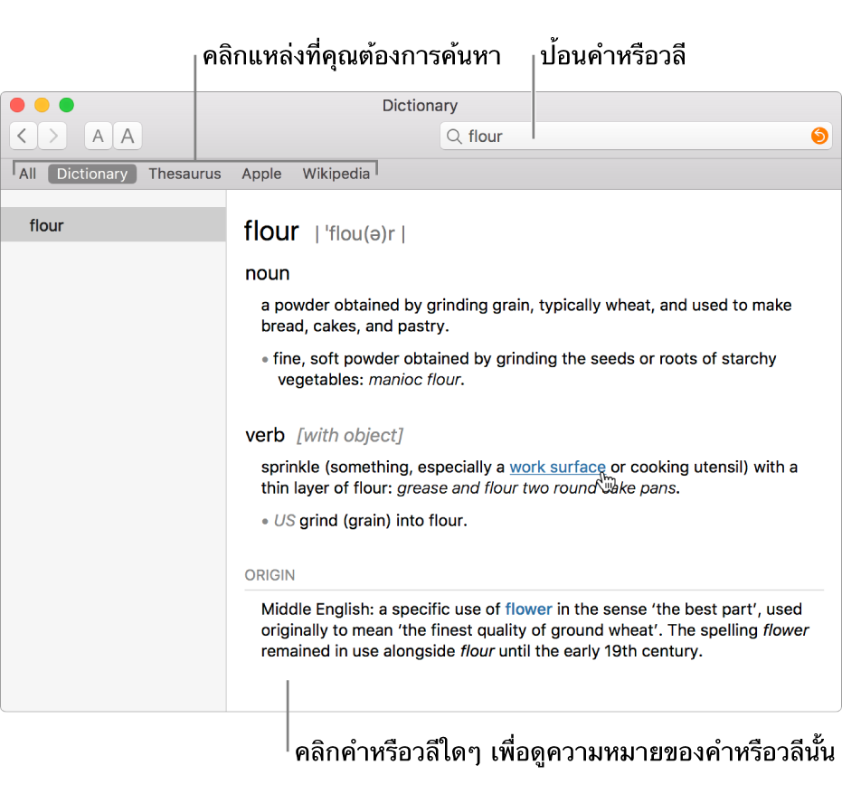The height and width of the screenshot is (803, 842).
Task: Click the [with object] label
Action: click(350, 435)
